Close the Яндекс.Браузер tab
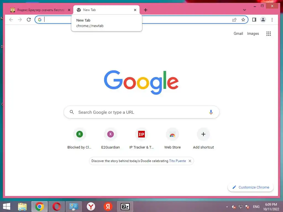 tap(69, 10)
